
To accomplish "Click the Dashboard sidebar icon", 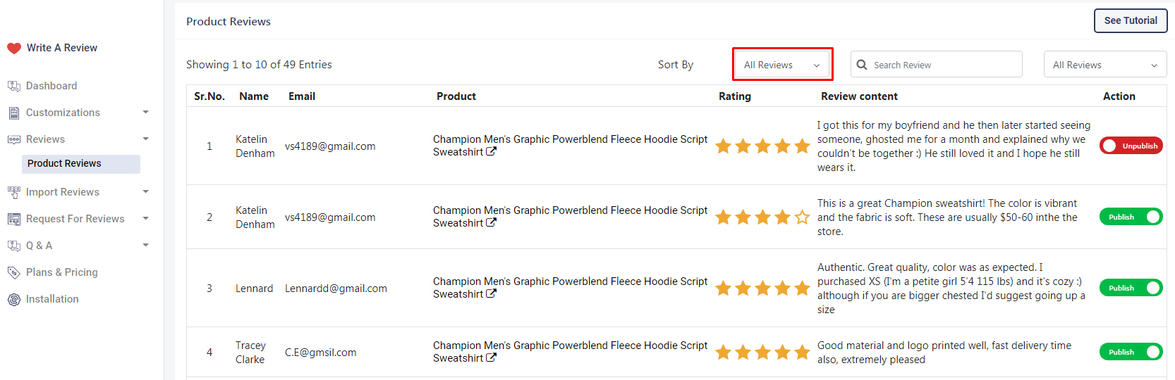I will pyautogui.click(x=14, y=86).
